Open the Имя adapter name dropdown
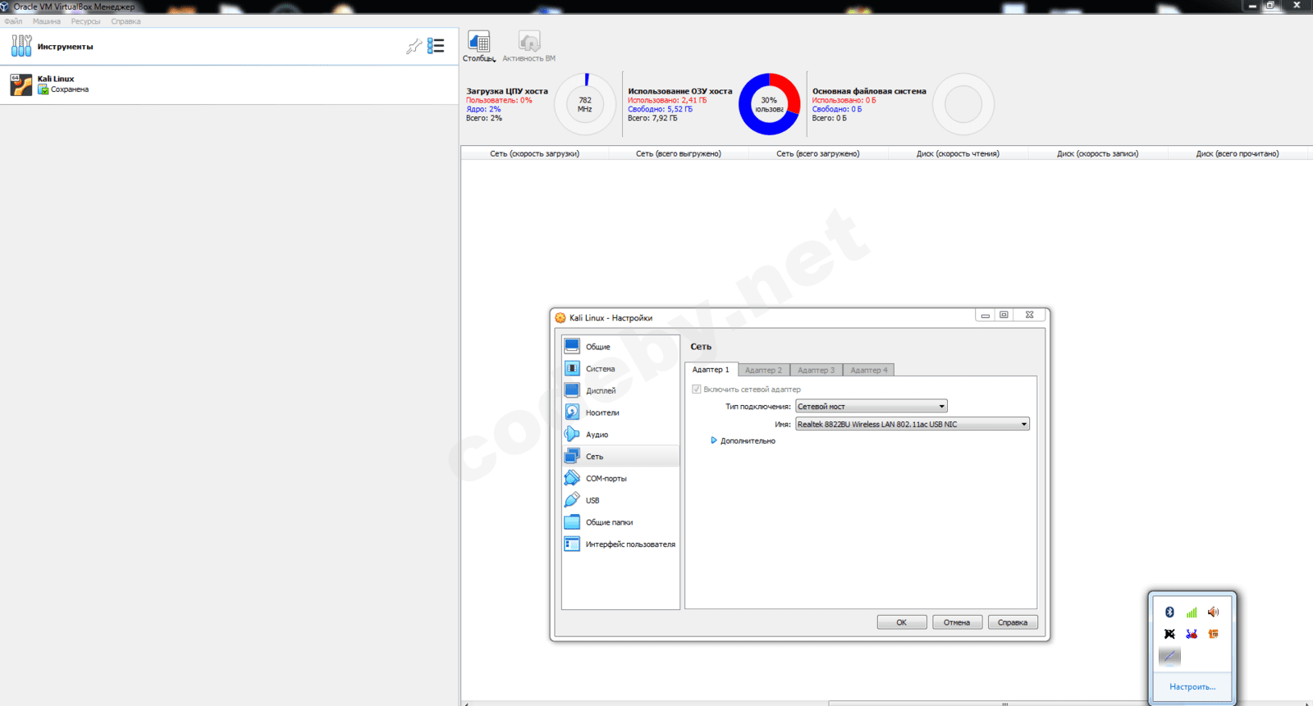 pos(913,424)
